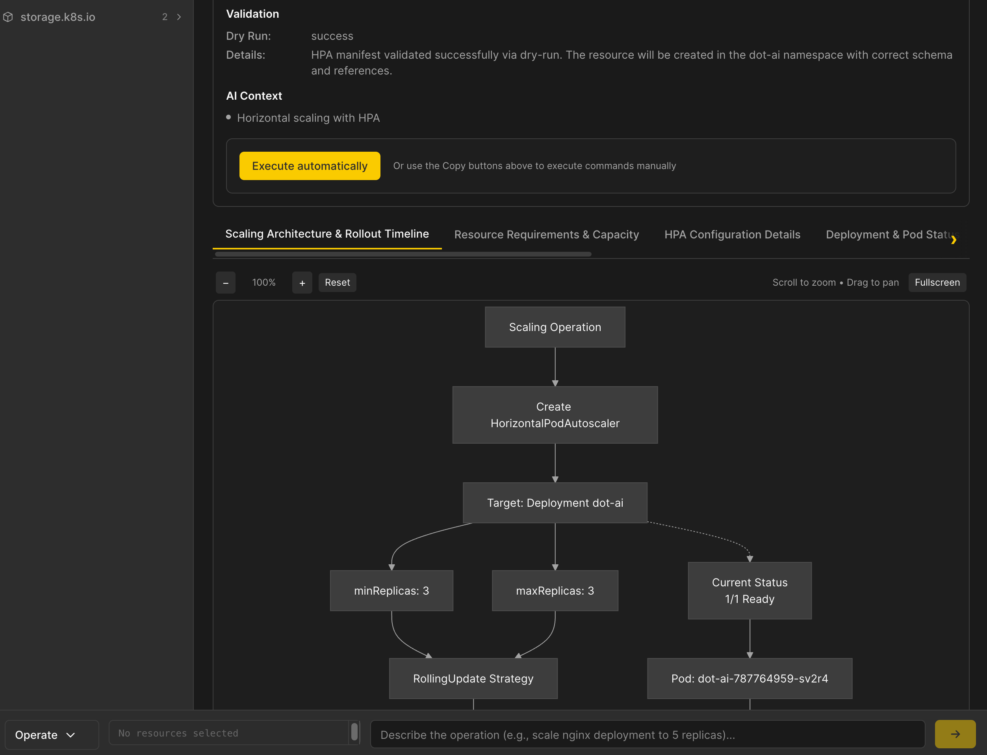The image size is (987, 755).
Task: Click the storage.k8s.io cube icon
Action: point(8,17)
